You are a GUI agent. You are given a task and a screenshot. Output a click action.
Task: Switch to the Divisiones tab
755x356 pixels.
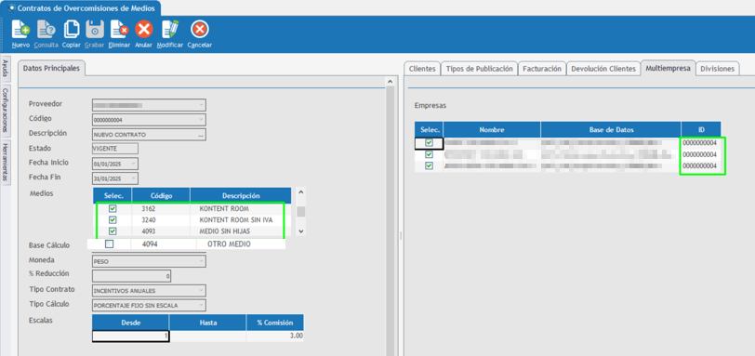click(x=718, y=69)
